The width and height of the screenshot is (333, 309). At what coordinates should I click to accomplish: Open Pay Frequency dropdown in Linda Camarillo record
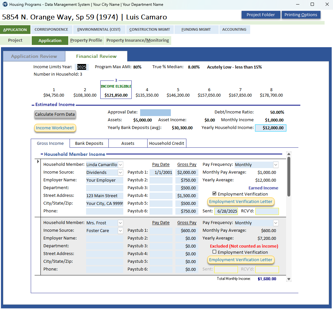click(276, 165)
